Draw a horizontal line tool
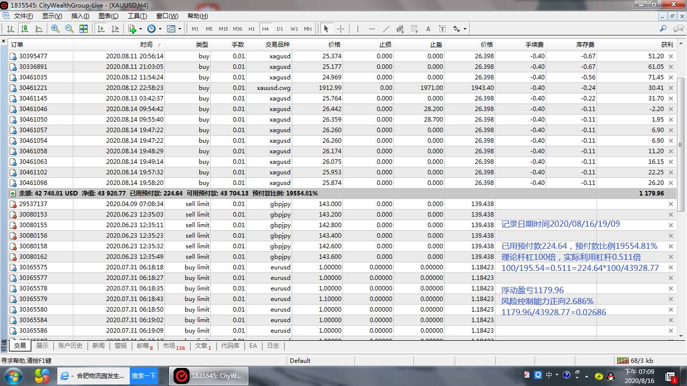 (372, 29)
